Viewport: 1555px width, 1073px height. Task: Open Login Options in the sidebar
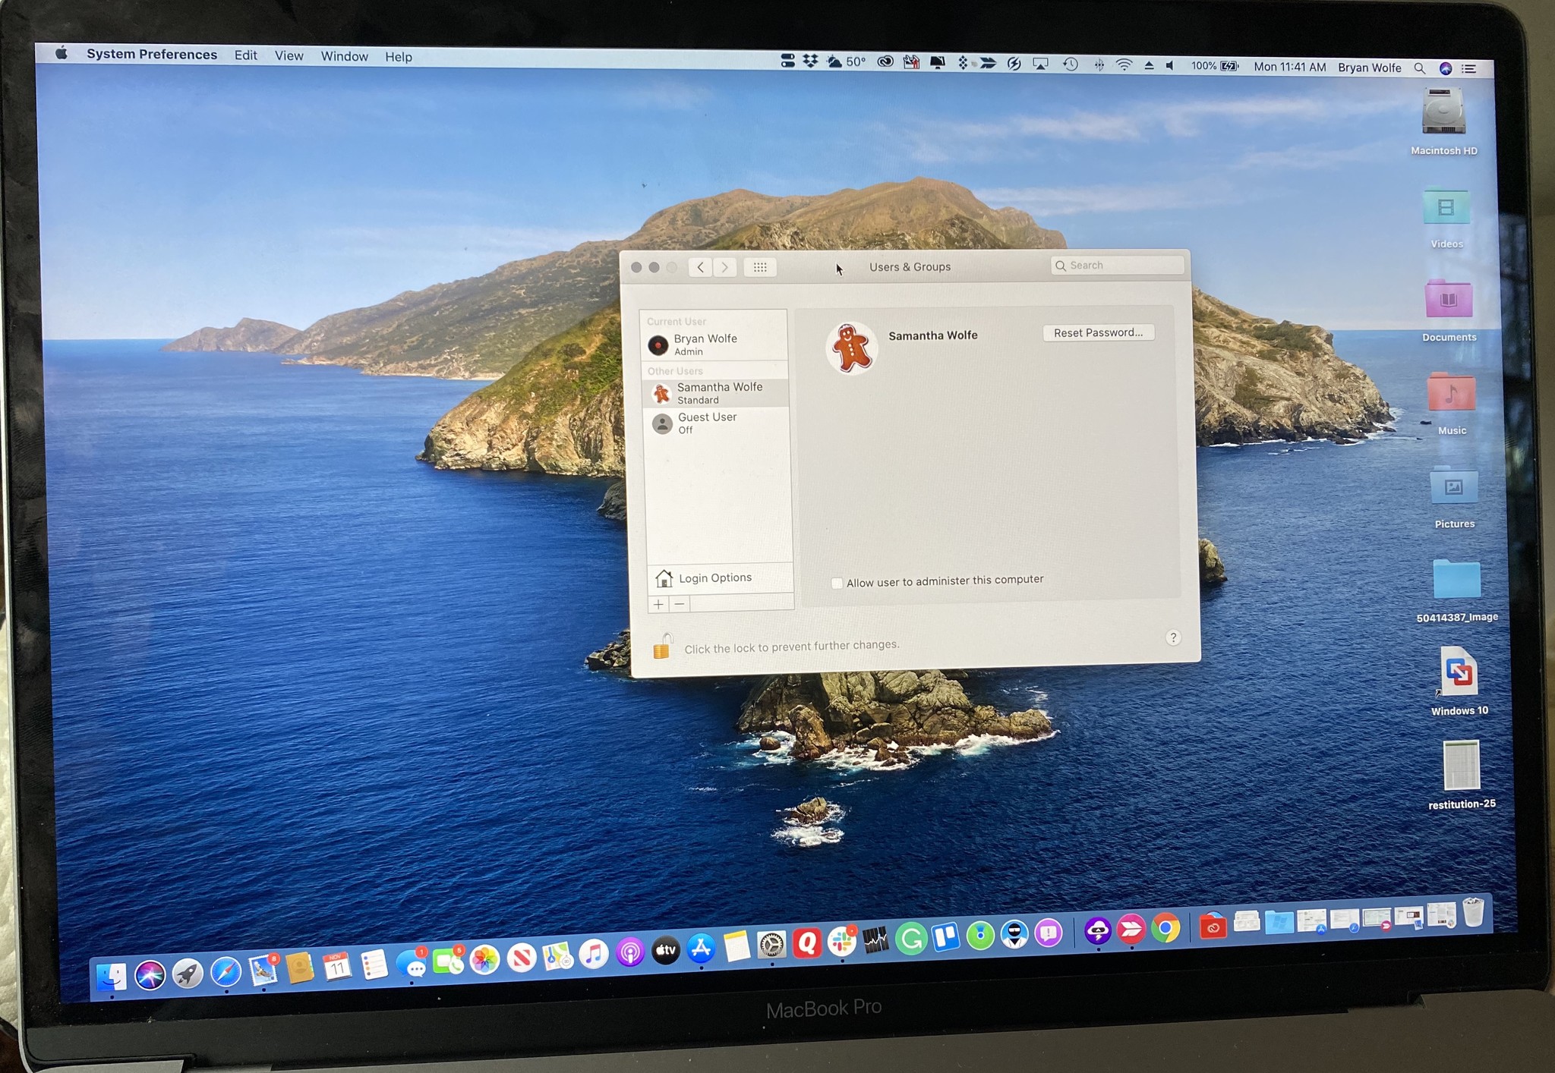coord(714,578)
